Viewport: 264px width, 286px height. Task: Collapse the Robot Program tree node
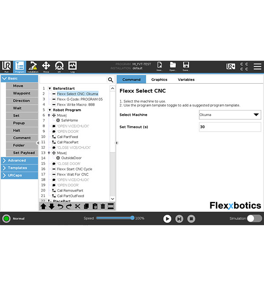tap(50, 110)
